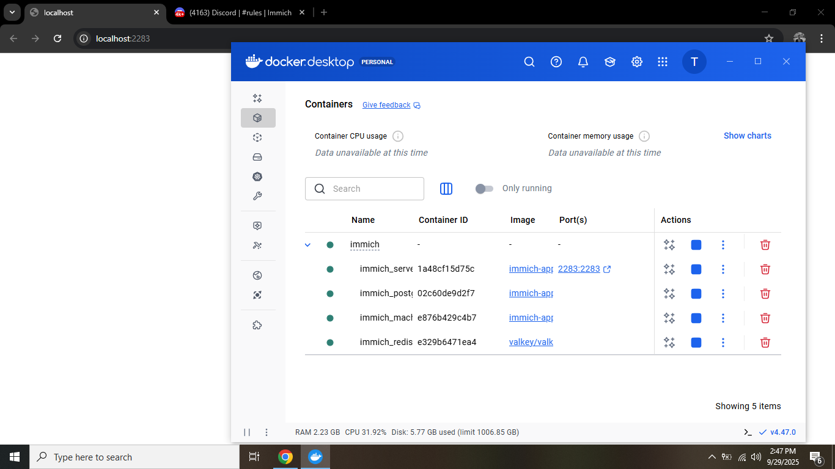Click info icon next to Container CPU usage
835x469 pixels.
(x=398, y=136)
